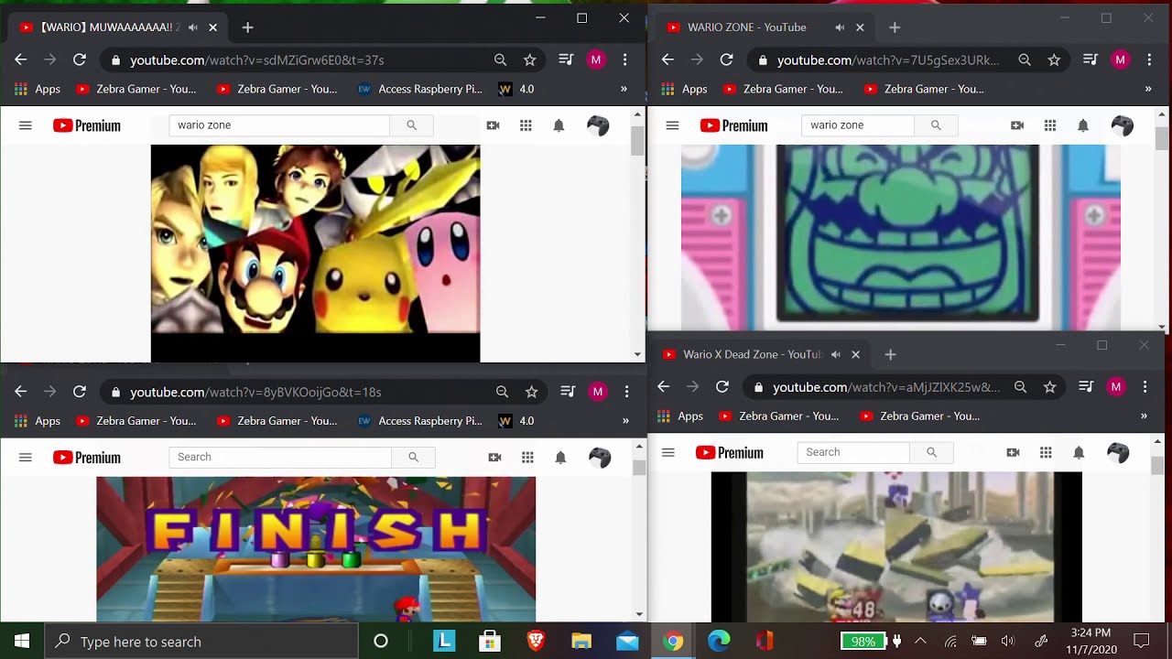Go back in the bottom-left browser window
This screenshot has width=1172, height=659.
(x=21, y=392)
